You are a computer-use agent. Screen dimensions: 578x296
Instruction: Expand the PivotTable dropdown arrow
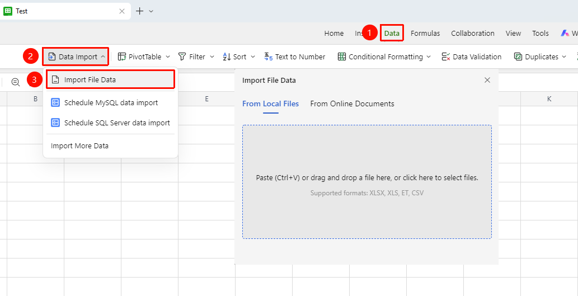click(168, 57)
